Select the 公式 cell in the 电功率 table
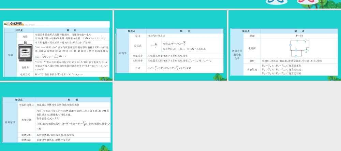 click(138, 68)
